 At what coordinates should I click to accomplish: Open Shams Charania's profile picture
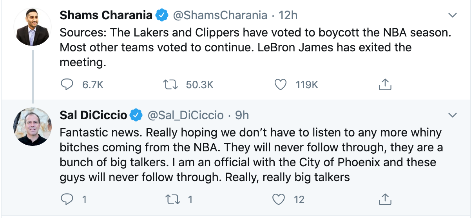[x=33, y=27]
